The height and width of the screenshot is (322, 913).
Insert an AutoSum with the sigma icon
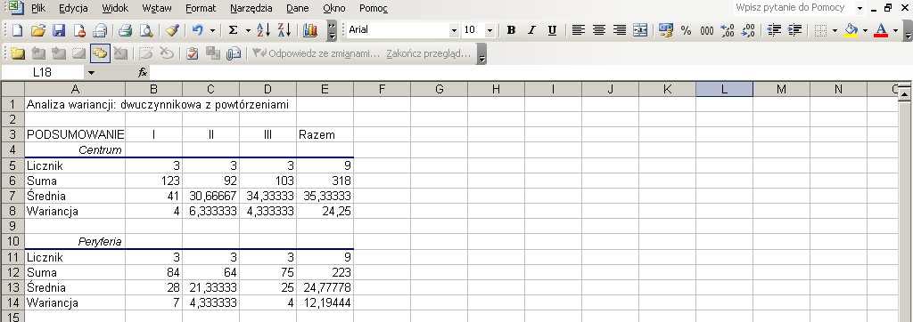pos(233,30)
